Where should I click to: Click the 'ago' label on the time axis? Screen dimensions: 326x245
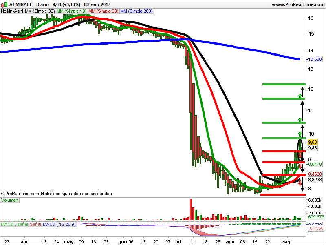[x=230, y=242]
